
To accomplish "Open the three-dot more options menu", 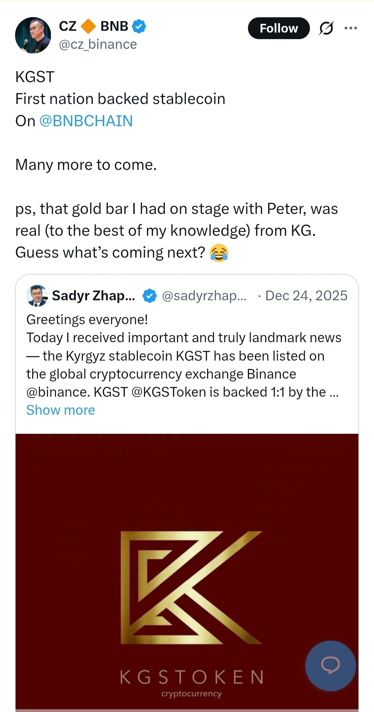I will [x=350, y=28].
